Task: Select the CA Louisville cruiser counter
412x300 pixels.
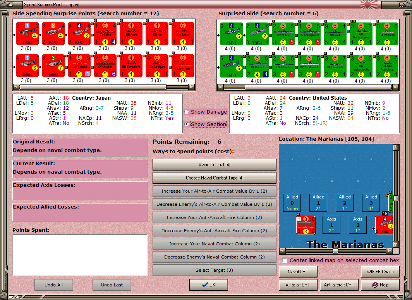Action: (x=335, y=66)
